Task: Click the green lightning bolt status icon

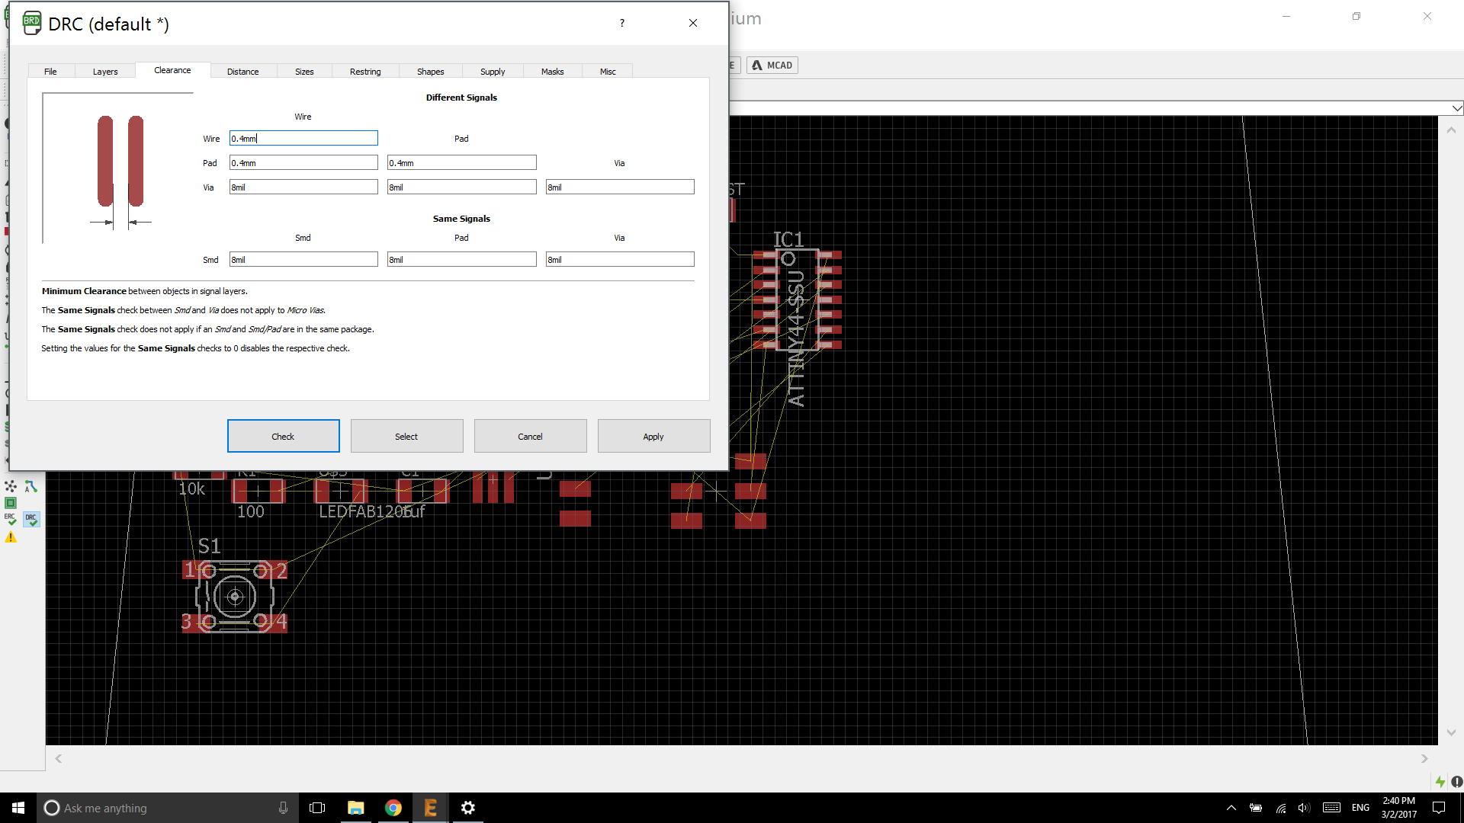Action: [1440, 782]
